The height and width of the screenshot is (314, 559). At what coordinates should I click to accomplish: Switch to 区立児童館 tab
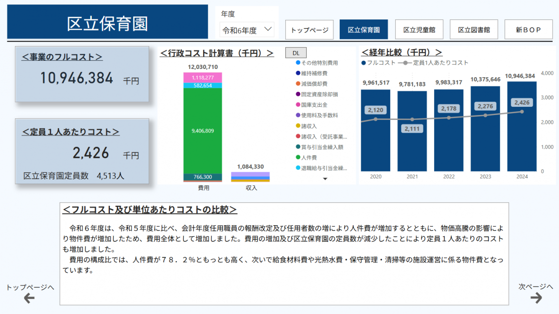[419, 30]
